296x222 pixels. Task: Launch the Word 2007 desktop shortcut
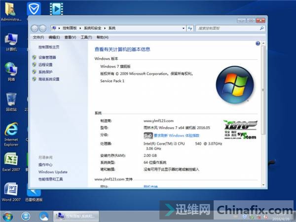(x=11, y=192)
